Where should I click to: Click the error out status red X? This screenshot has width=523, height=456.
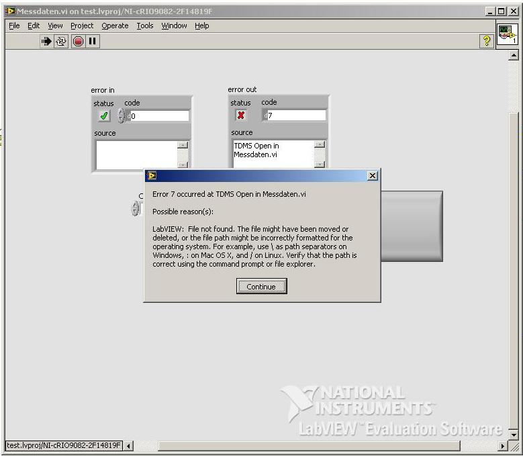point(240,115)
